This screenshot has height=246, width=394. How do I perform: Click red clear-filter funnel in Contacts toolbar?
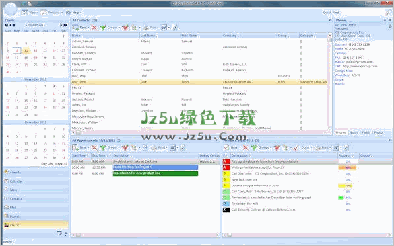click(x=125, y=28)
